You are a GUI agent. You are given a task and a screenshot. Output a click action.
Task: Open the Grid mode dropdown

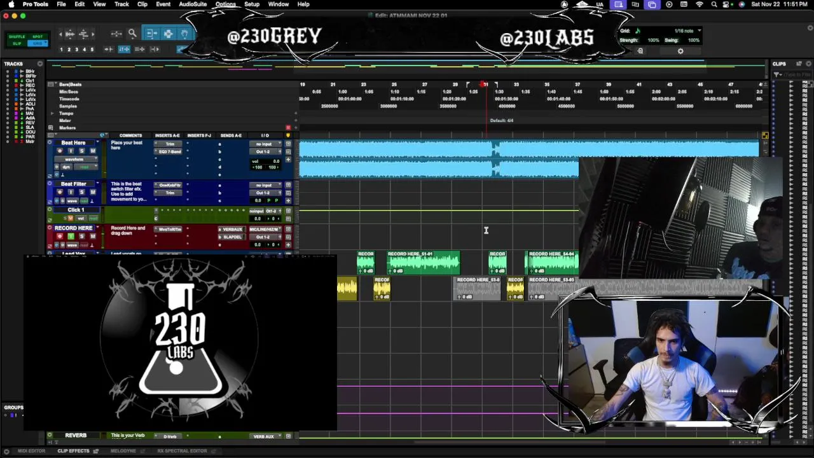(37, 43)
